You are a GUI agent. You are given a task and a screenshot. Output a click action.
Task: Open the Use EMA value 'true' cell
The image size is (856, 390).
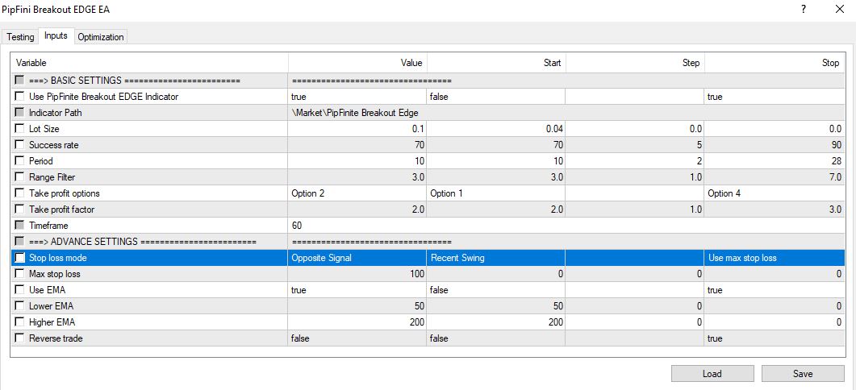point(357,290)
